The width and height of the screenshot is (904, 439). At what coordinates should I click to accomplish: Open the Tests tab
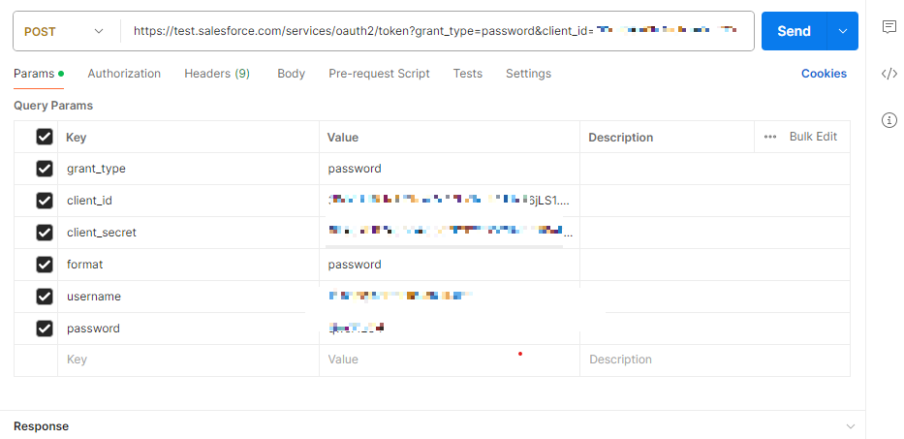pyautogui.click(x=468, y=74)
